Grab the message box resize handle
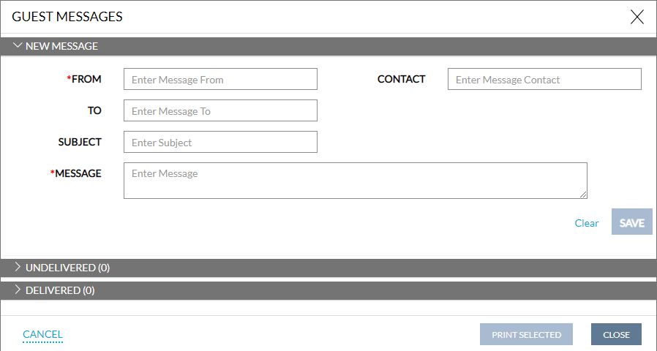This screenshot has width=657, height=351. coord(583,195)
